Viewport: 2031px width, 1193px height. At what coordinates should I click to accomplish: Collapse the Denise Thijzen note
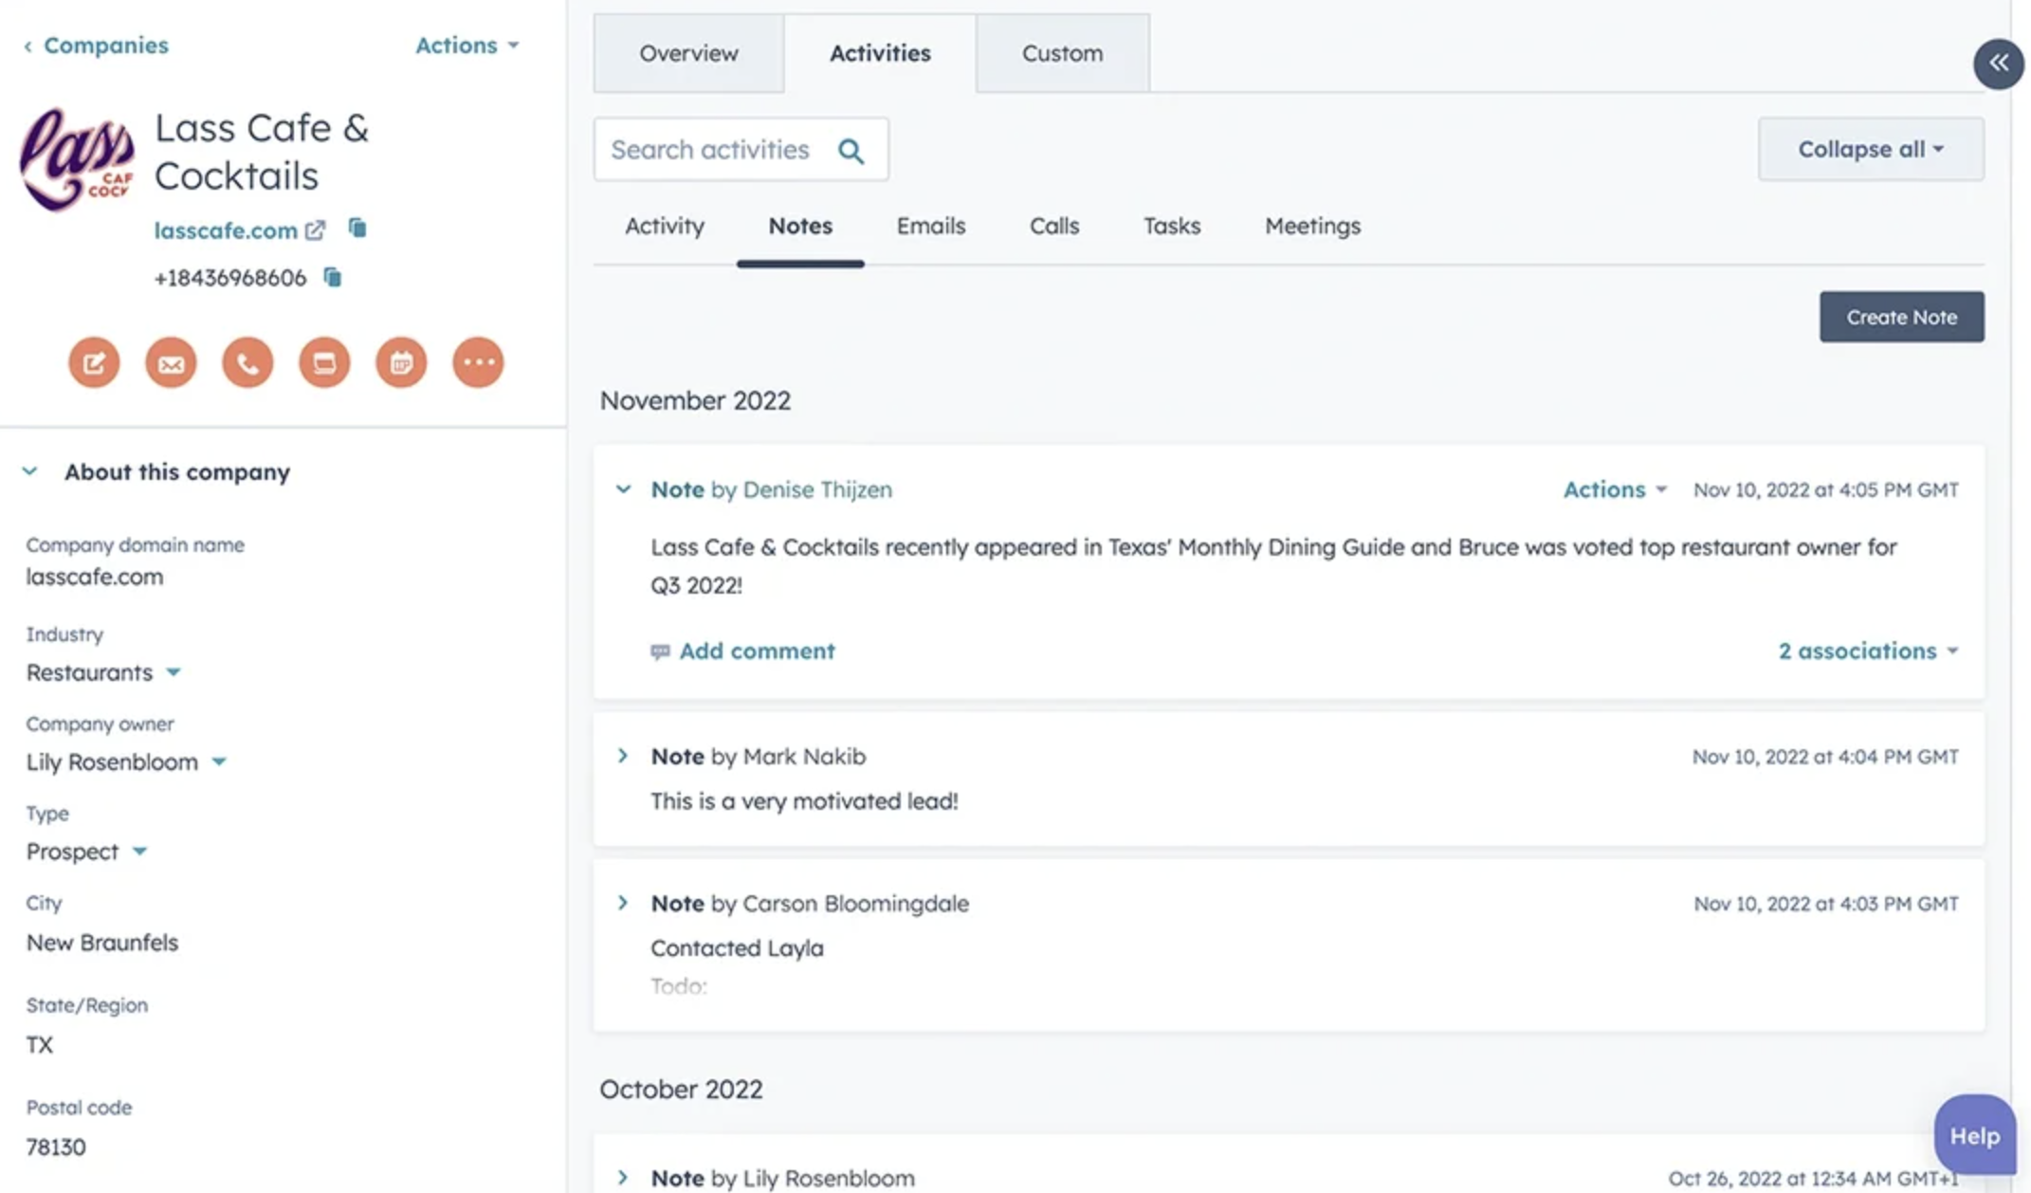click(x=623, y=489)
